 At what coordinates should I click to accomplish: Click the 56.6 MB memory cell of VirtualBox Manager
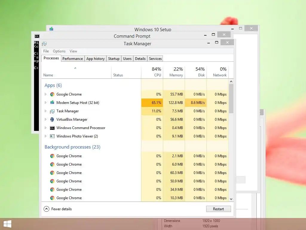pos(174,119)
